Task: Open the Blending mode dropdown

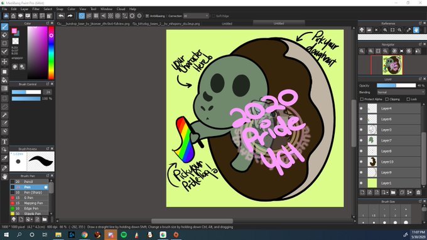Action: point(401,92)
